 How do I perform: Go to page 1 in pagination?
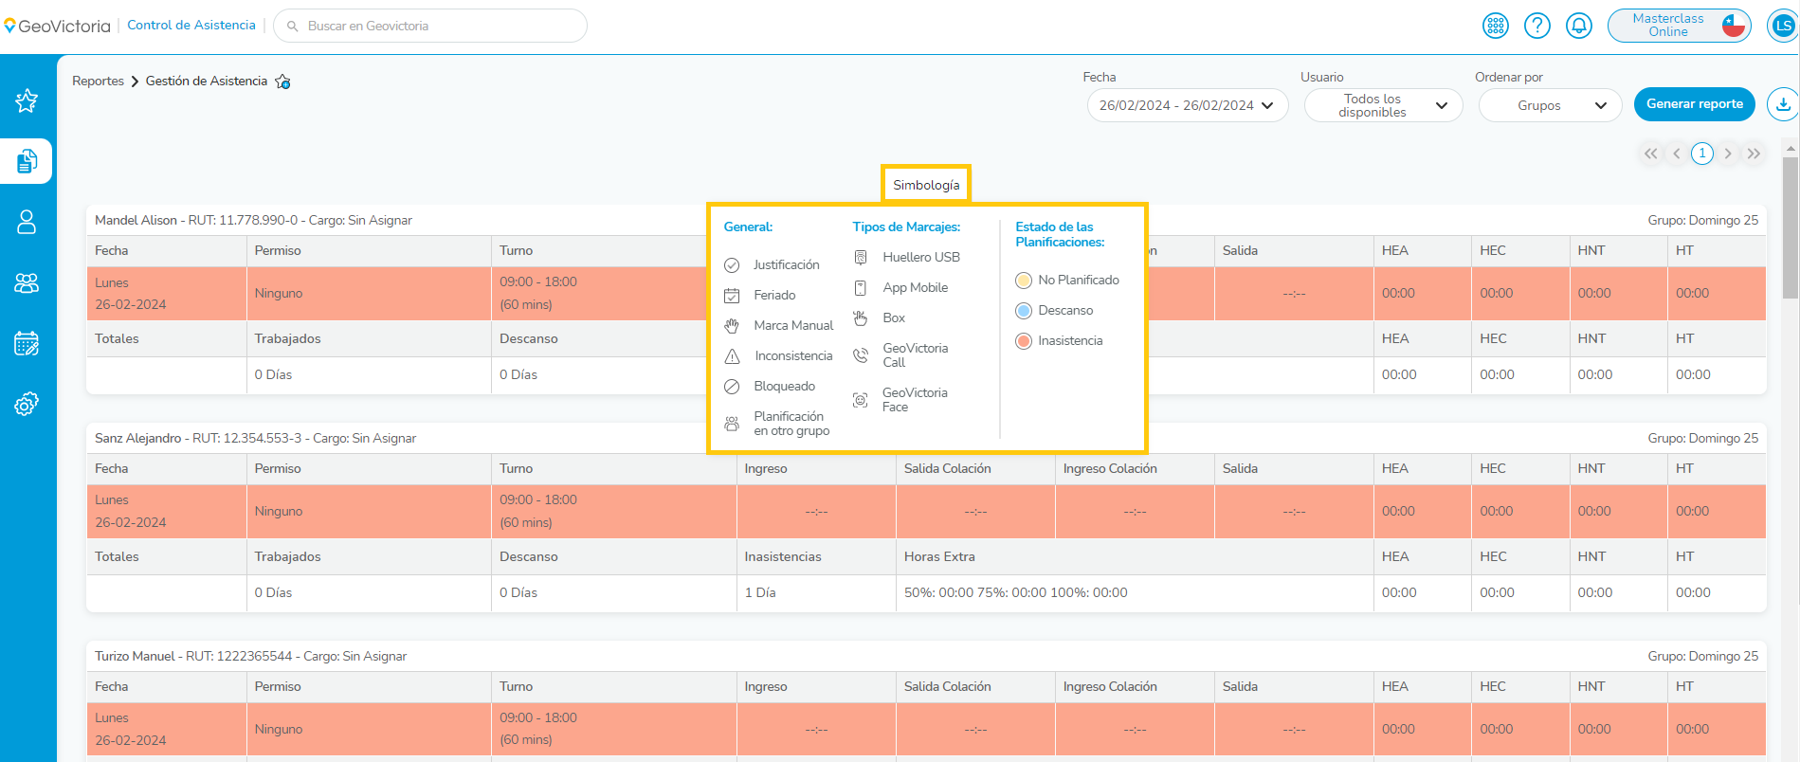pos(1702,154)
